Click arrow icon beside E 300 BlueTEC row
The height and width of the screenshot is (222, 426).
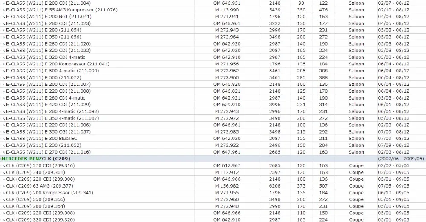pyautogui.click(x=4, y=139)
